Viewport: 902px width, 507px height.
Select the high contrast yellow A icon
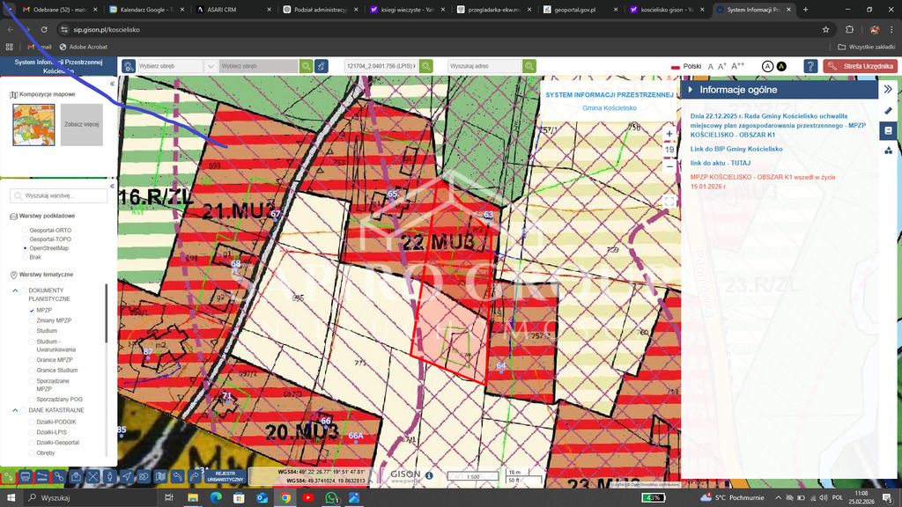pos(781,66)
